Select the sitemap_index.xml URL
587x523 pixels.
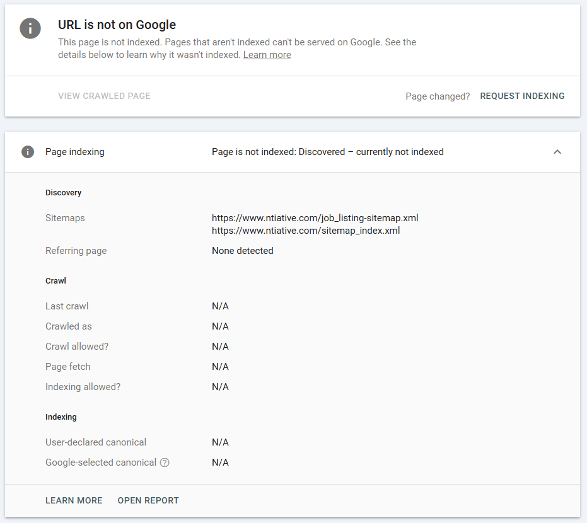pyautogui.click(x=306, y=231)
